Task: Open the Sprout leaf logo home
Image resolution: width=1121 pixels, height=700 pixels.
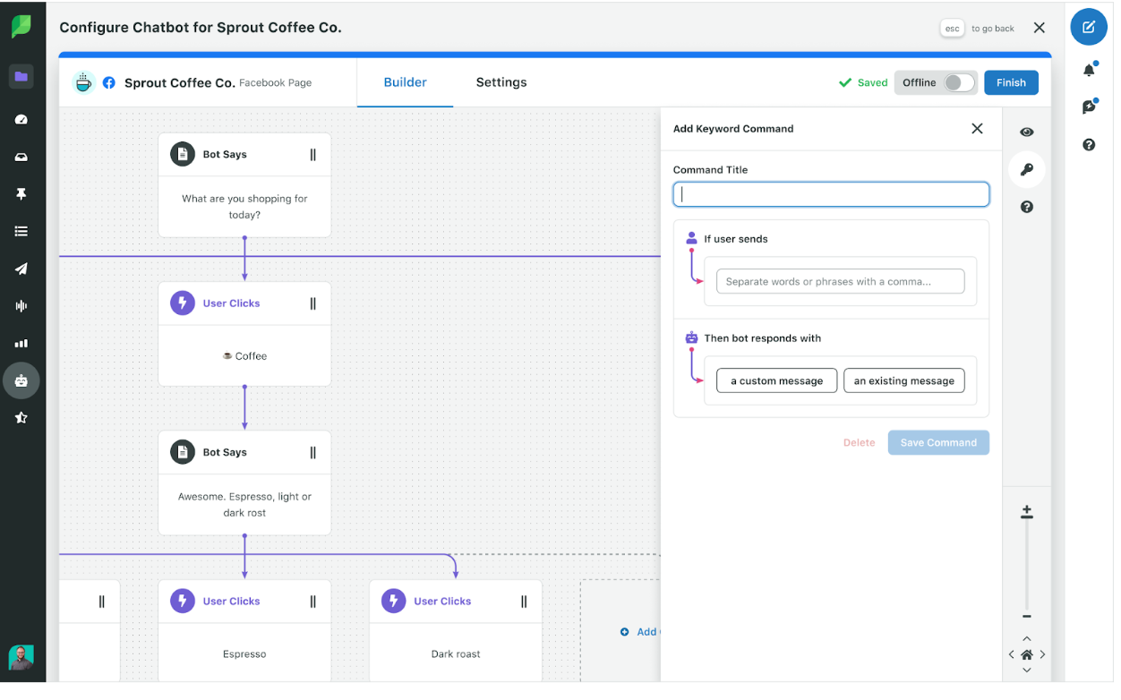Action: coord(21,27)
